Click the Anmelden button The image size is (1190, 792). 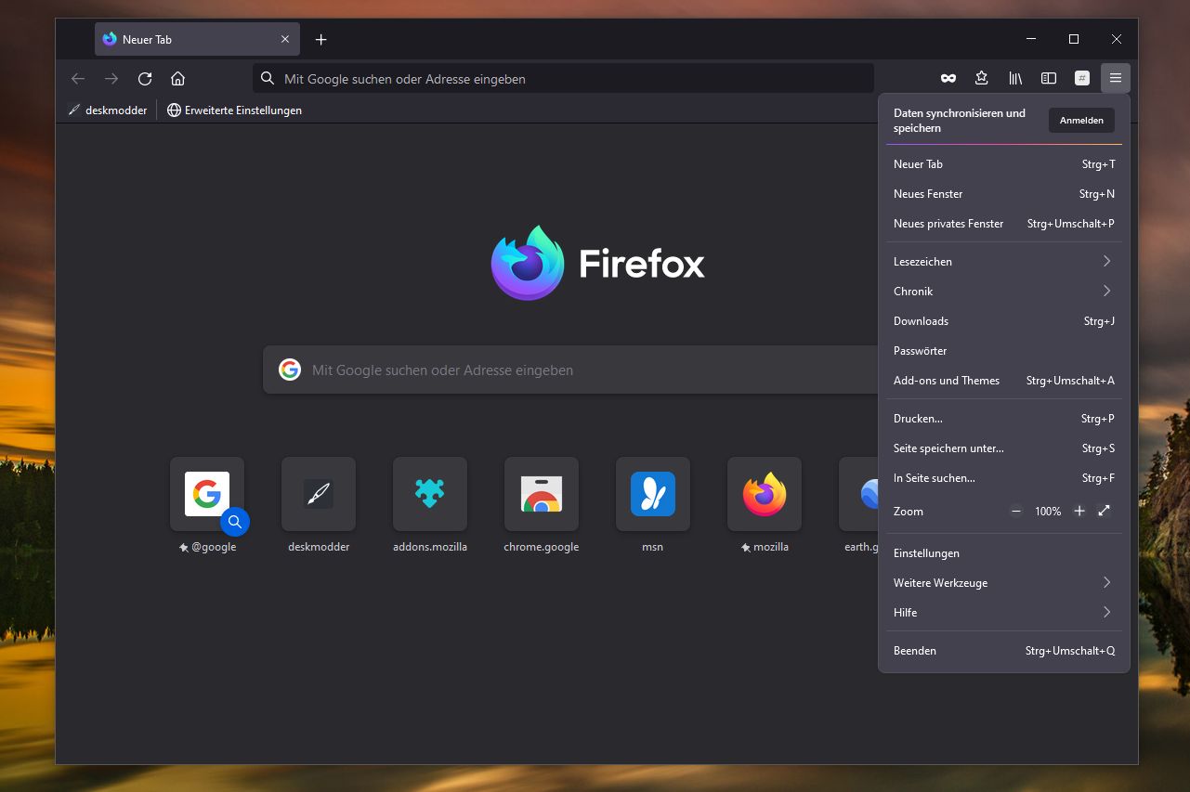[x=1081, y=121]
